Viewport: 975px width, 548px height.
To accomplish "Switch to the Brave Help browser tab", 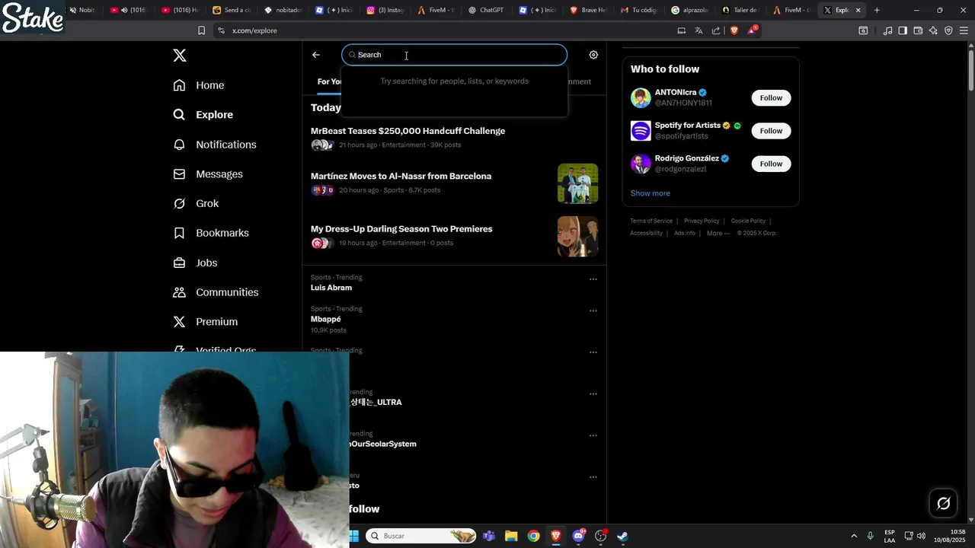I will click(x=588, y=10).
